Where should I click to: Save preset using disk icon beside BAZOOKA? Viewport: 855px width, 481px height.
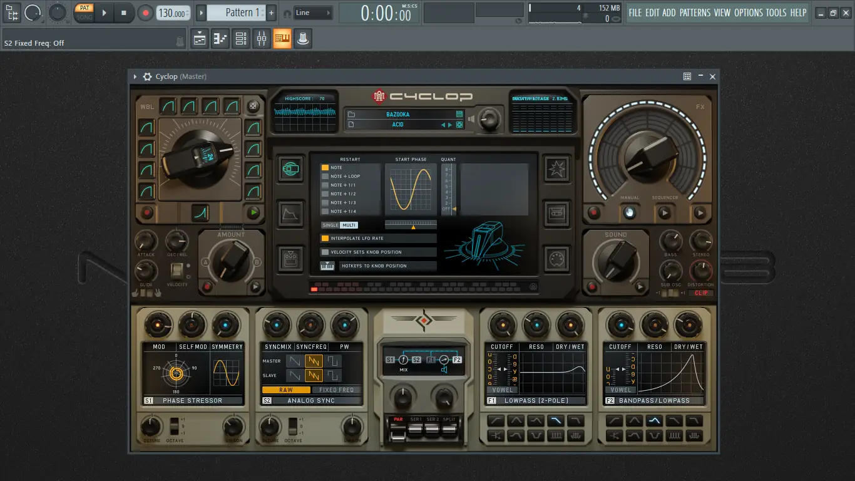click(x=459, y=115)
